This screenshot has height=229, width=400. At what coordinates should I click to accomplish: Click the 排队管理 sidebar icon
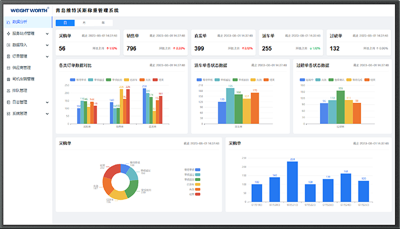pos(7,90)
